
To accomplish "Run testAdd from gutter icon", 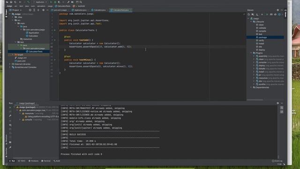I will (55, 40).
